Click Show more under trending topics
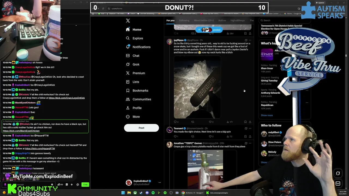 coord(267,115)
